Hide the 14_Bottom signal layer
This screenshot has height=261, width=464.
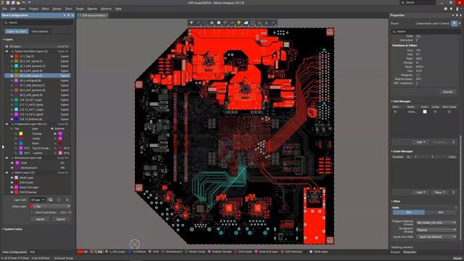pyautogui.click(x=12, y=119)
